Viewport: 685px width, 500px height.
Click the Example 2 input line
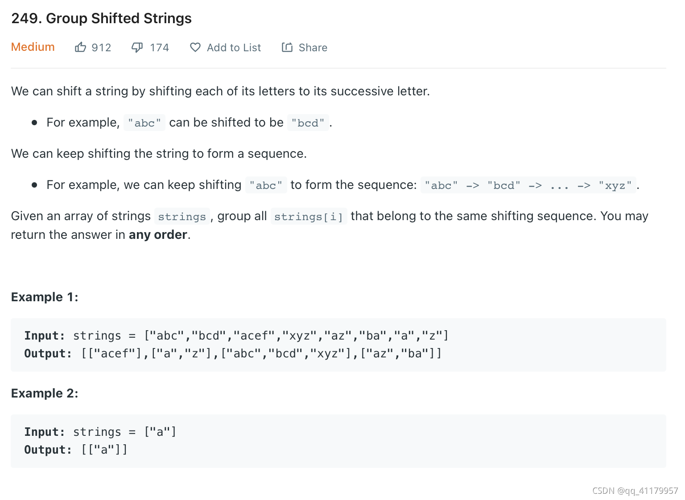tap(100, 432)
